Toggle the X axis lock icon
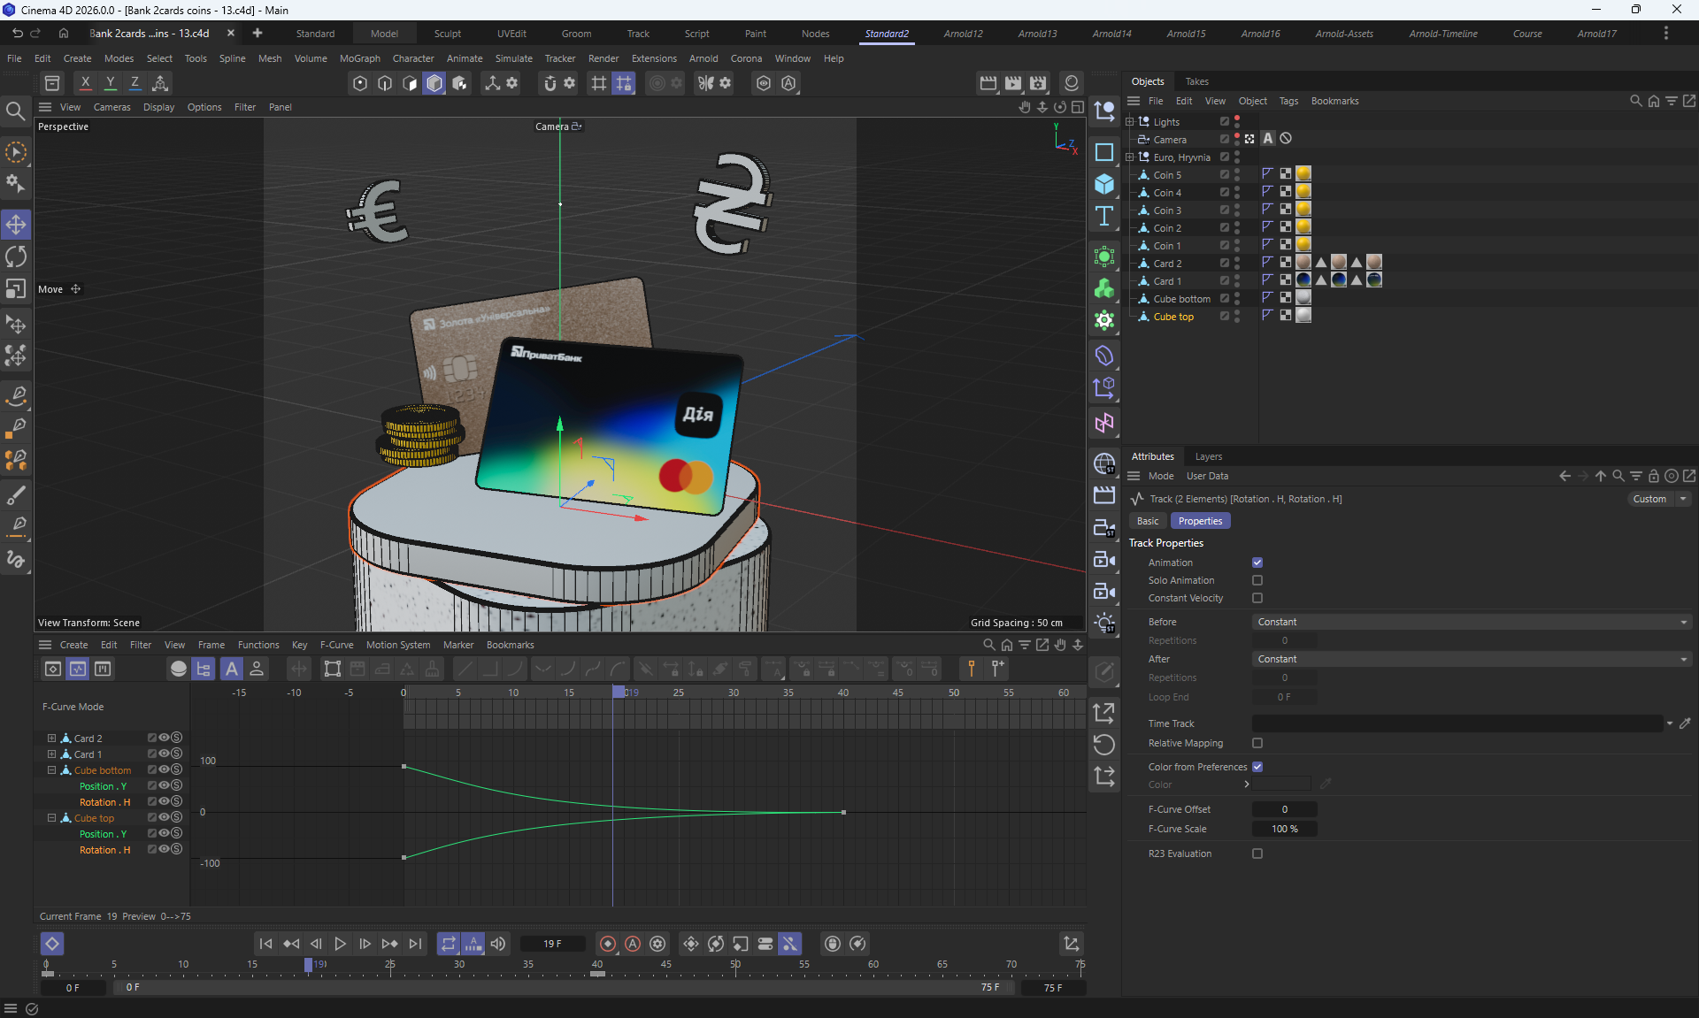This screenshot has width=1699, height=1018. [85, 83]
